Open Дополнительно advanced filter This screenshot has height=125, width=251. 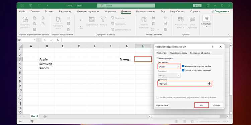point(121,30)
